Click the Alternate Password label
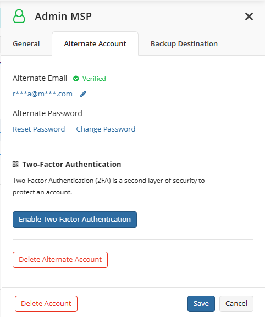The width and height of the screenshot is (265, 317). (x=47, y=113)
